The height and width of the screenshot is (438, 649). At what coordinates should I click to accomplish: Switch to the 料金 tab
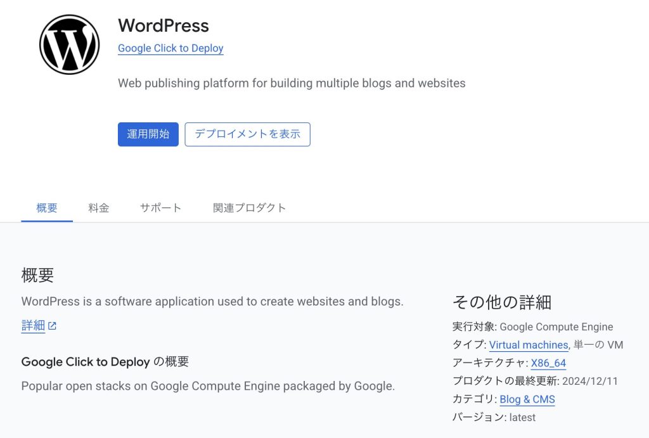tap(98, 208)
